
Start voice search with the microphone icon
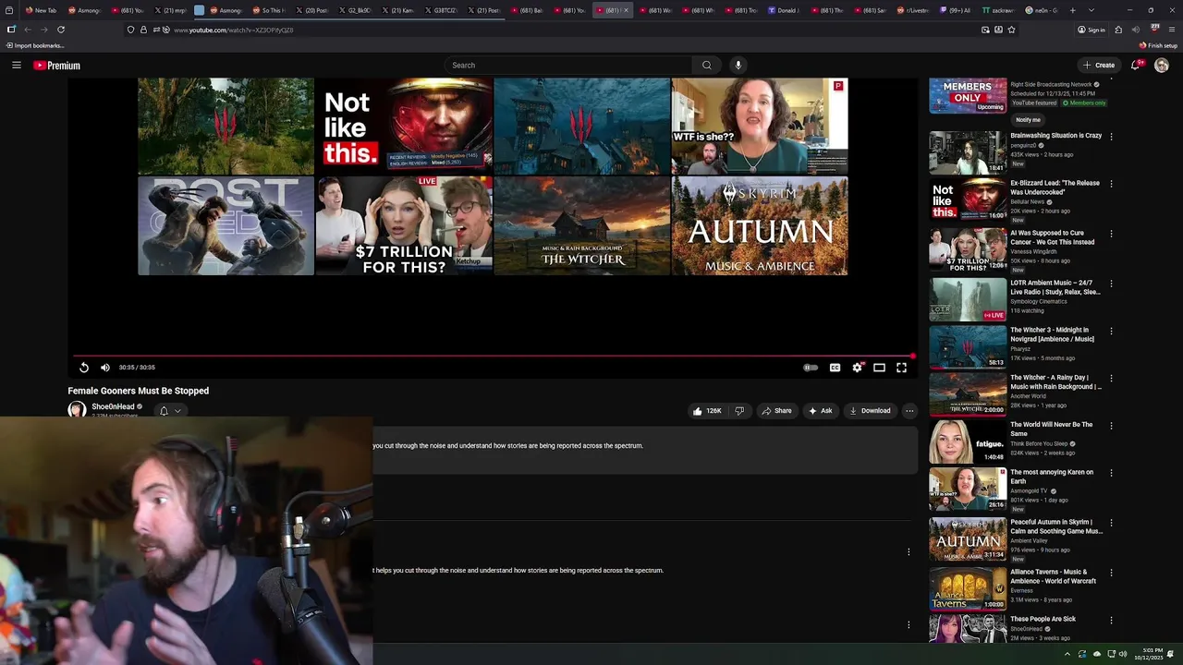[738, 65]
